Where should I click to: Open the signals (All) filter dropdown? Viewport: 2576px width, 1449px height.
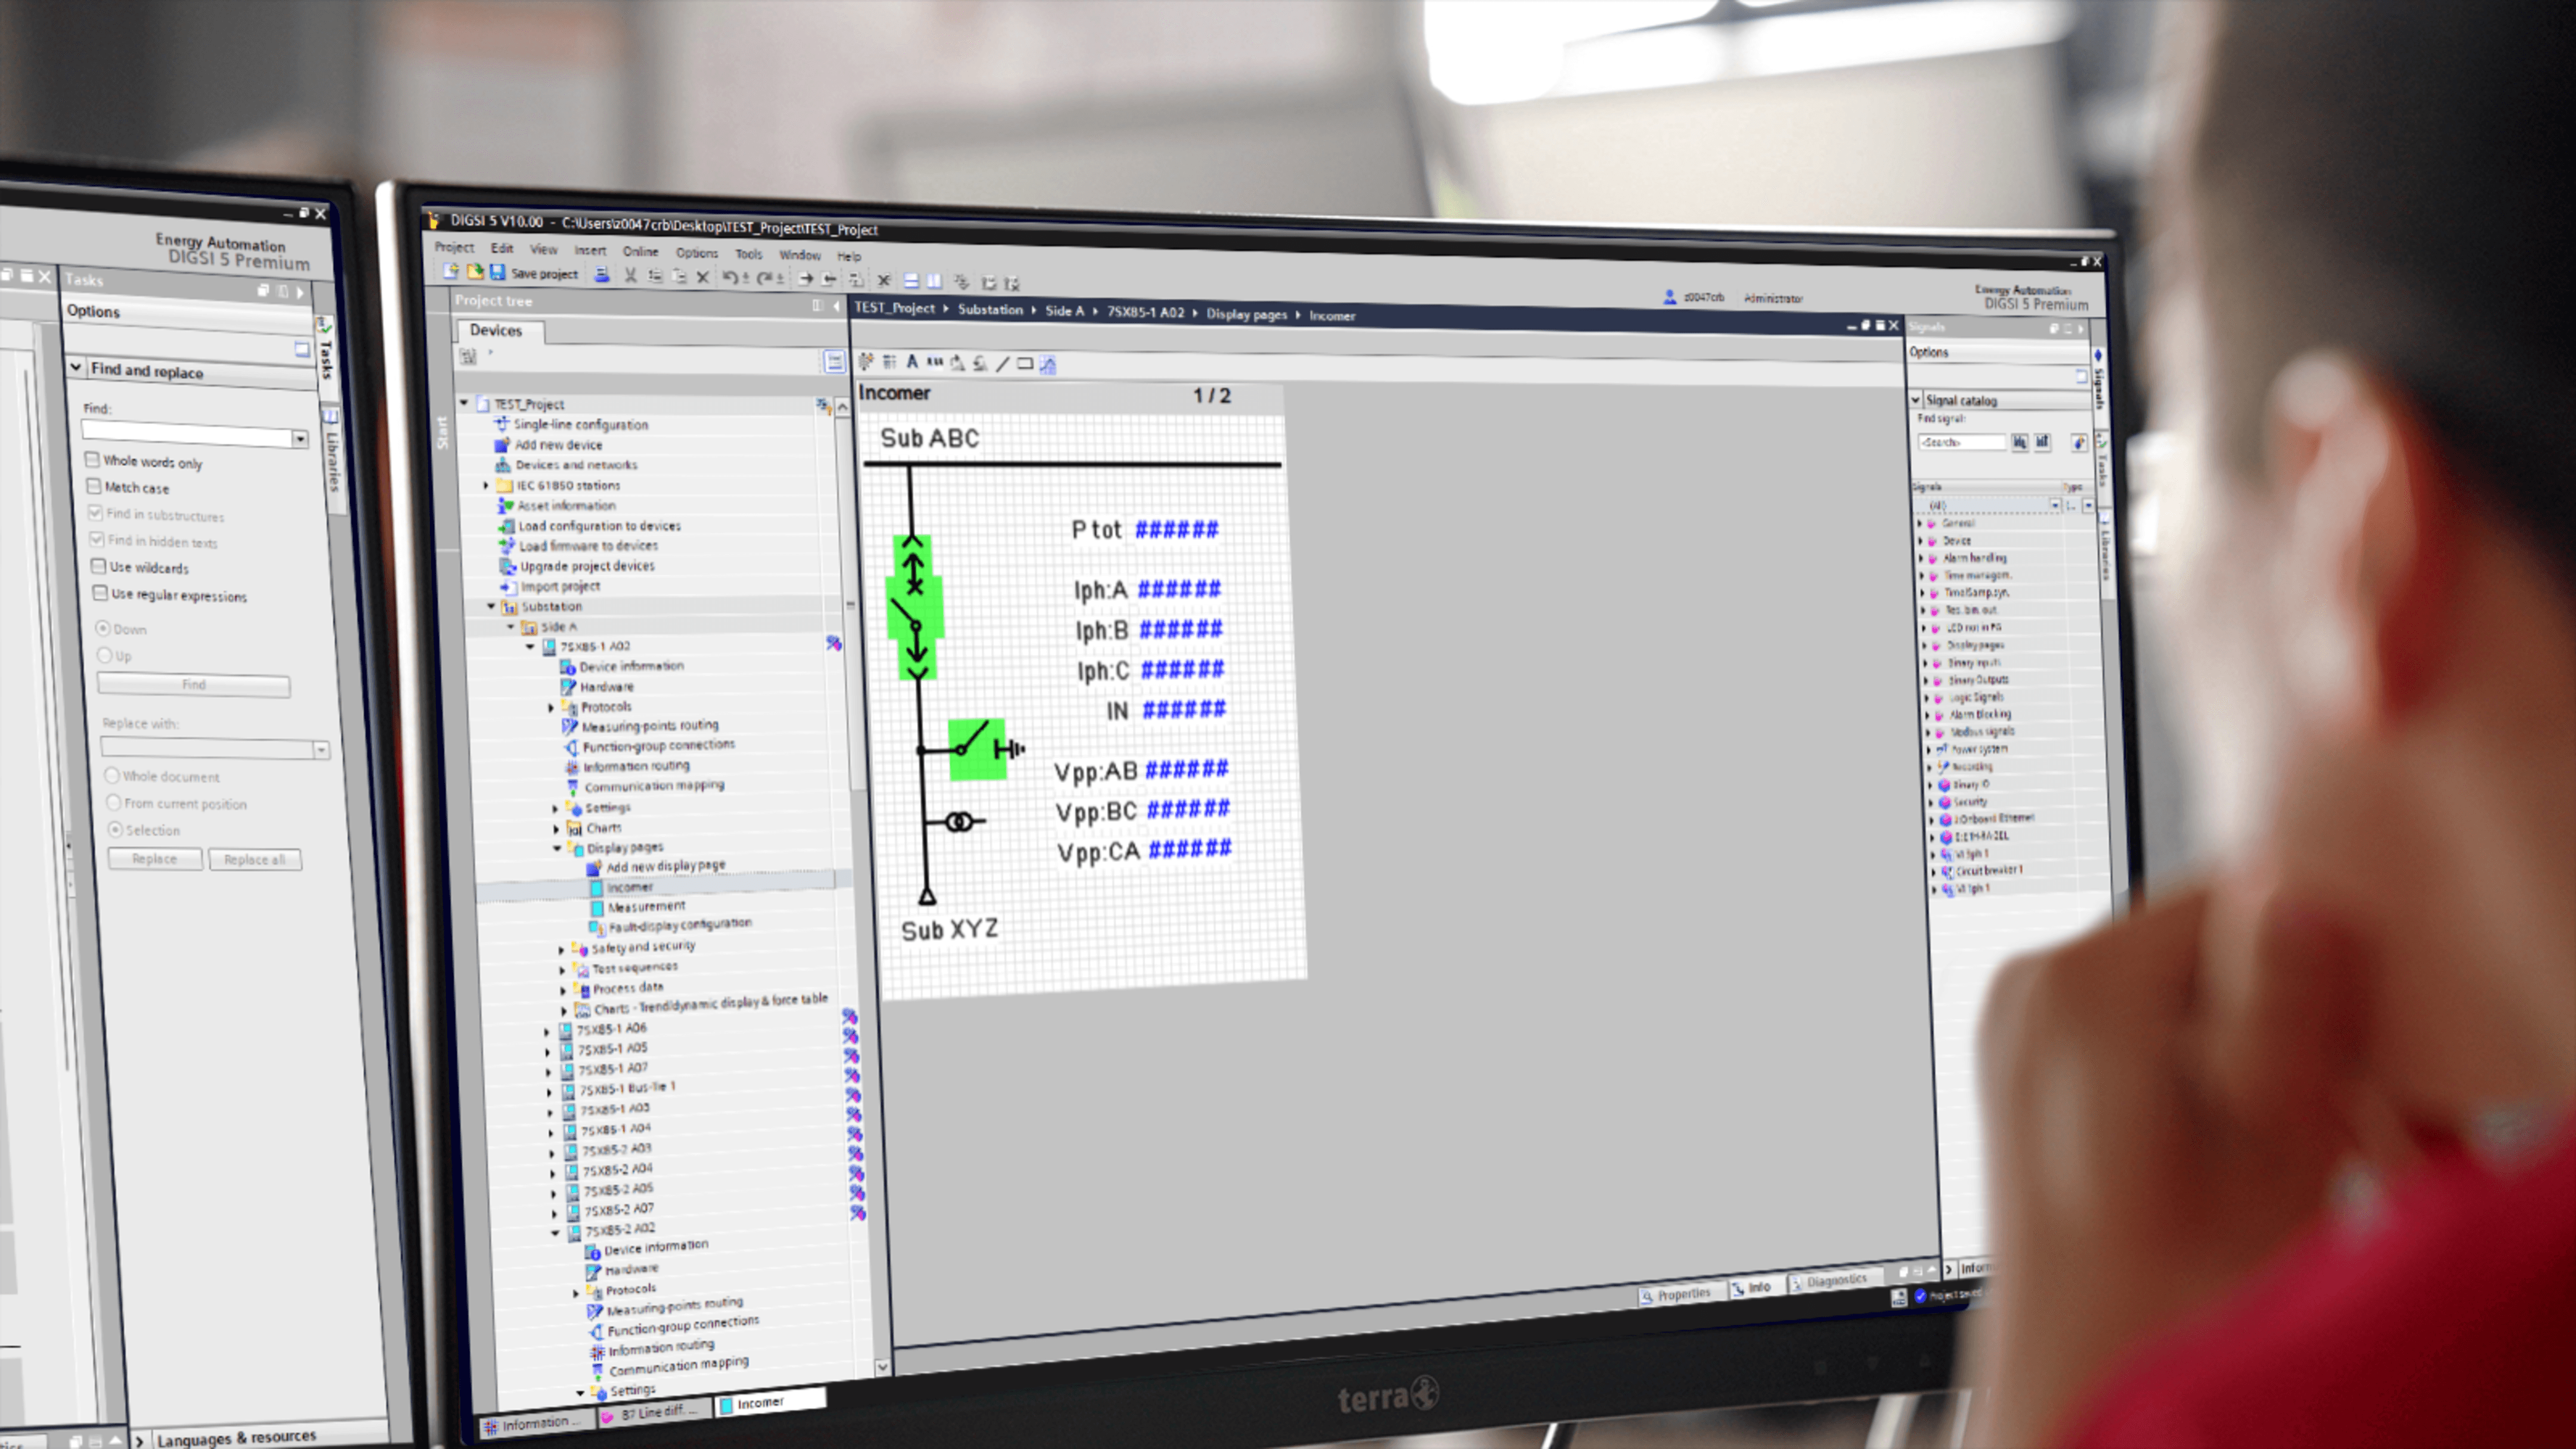[2055, 505]
